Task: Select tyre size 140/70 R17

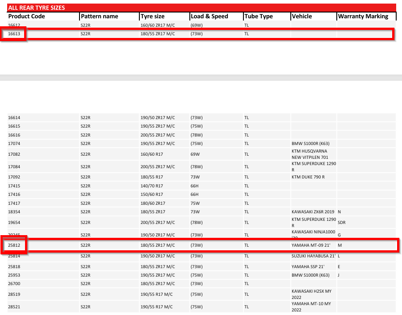Action: tap(152, 186)
